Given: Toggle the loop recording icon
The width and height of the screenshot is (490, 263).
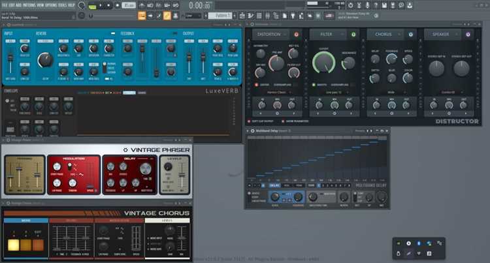Looking at the screenshot, I should point(176,6).
